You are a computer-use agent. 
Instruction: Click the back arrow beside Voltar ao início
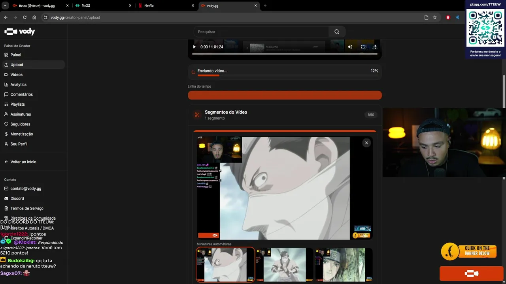6,162
